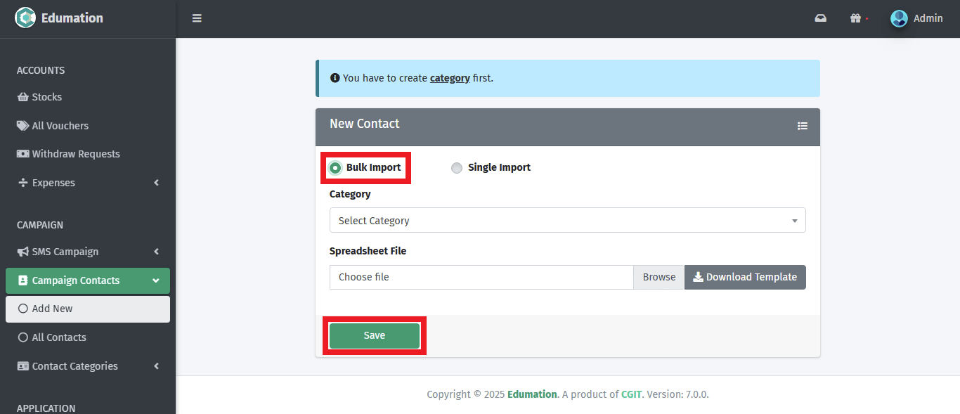
Task: Click the hamburger menu toggle icon
Action: coord(197,18)
